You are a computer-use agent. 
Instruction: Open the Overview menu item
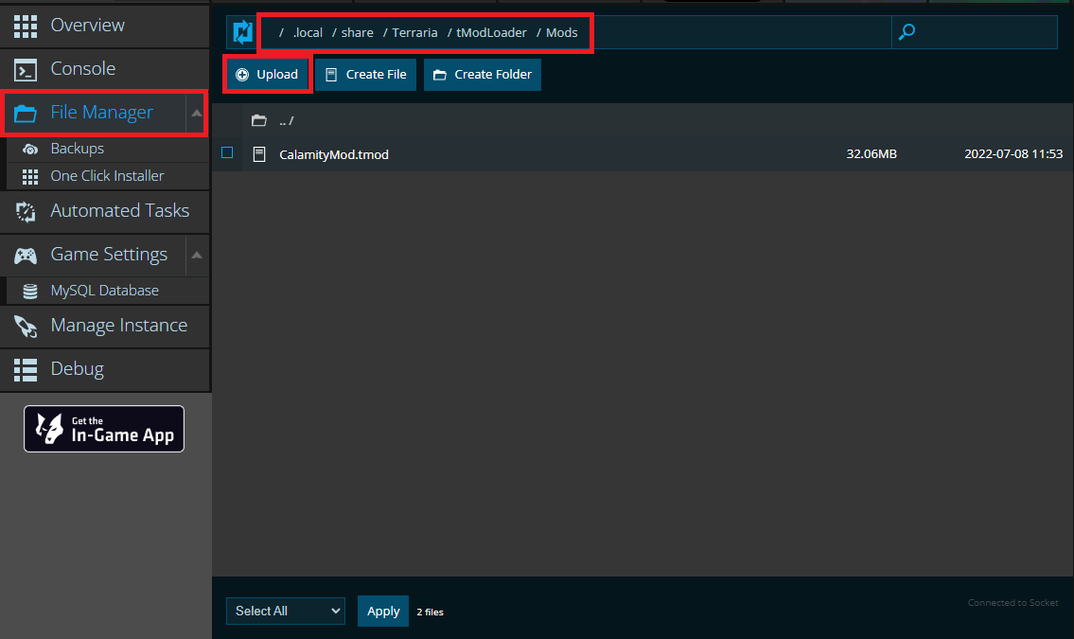(87, 25)
